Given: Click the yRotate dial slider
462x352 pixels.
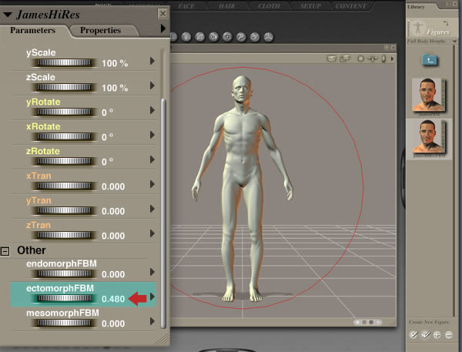Looking at the screenshot, I should pyautogui.click(x=64, y=112).
